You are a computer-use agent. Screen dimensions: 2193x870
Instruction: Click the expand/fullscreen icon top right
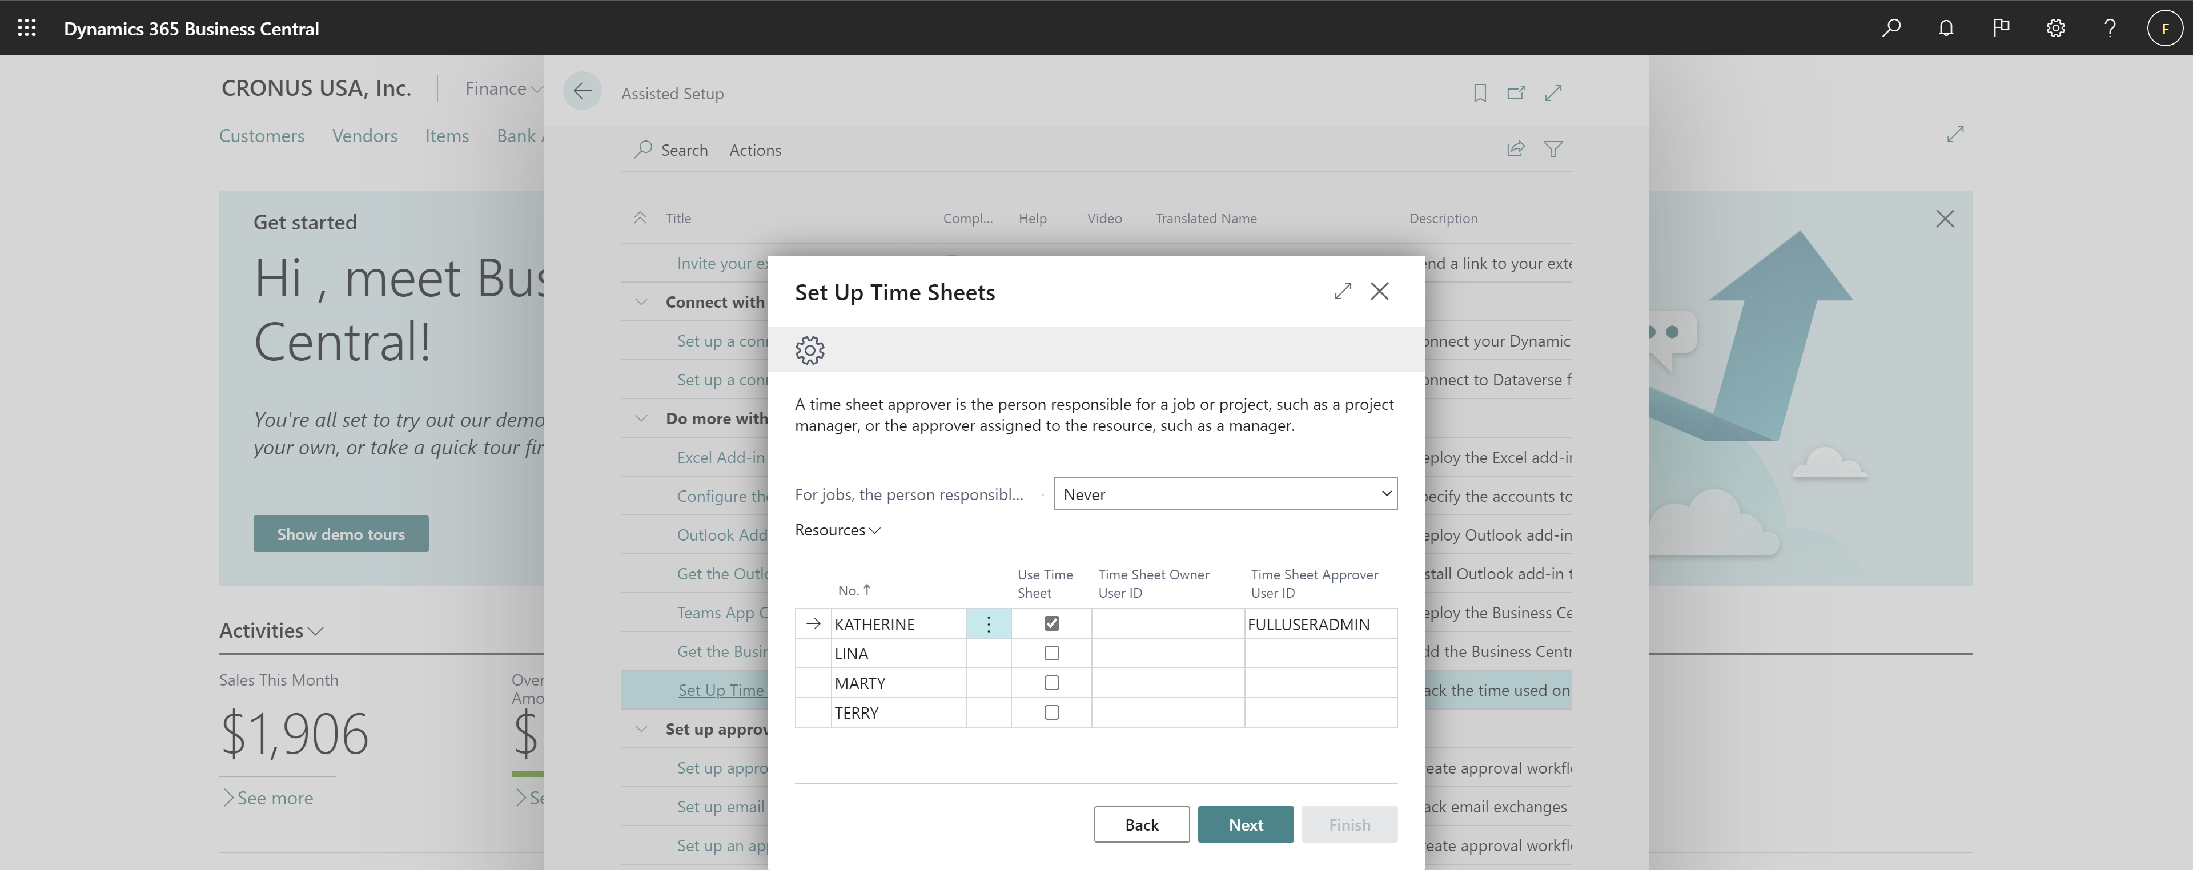(x=1340, y=289)
